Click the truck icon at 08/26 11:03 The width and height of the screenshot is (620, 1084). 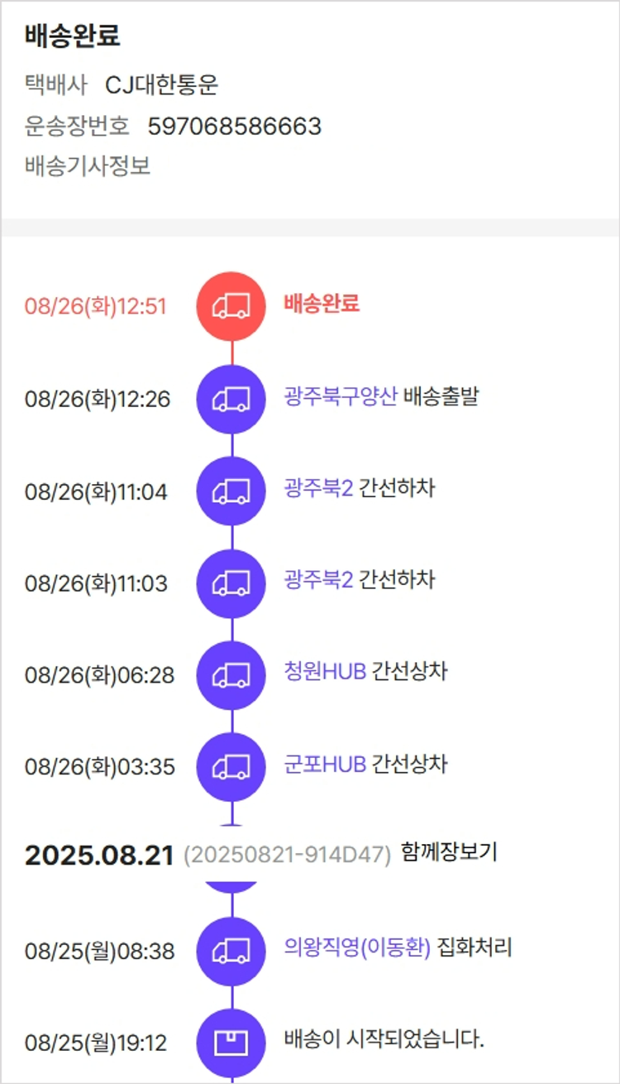coord(231,583)
